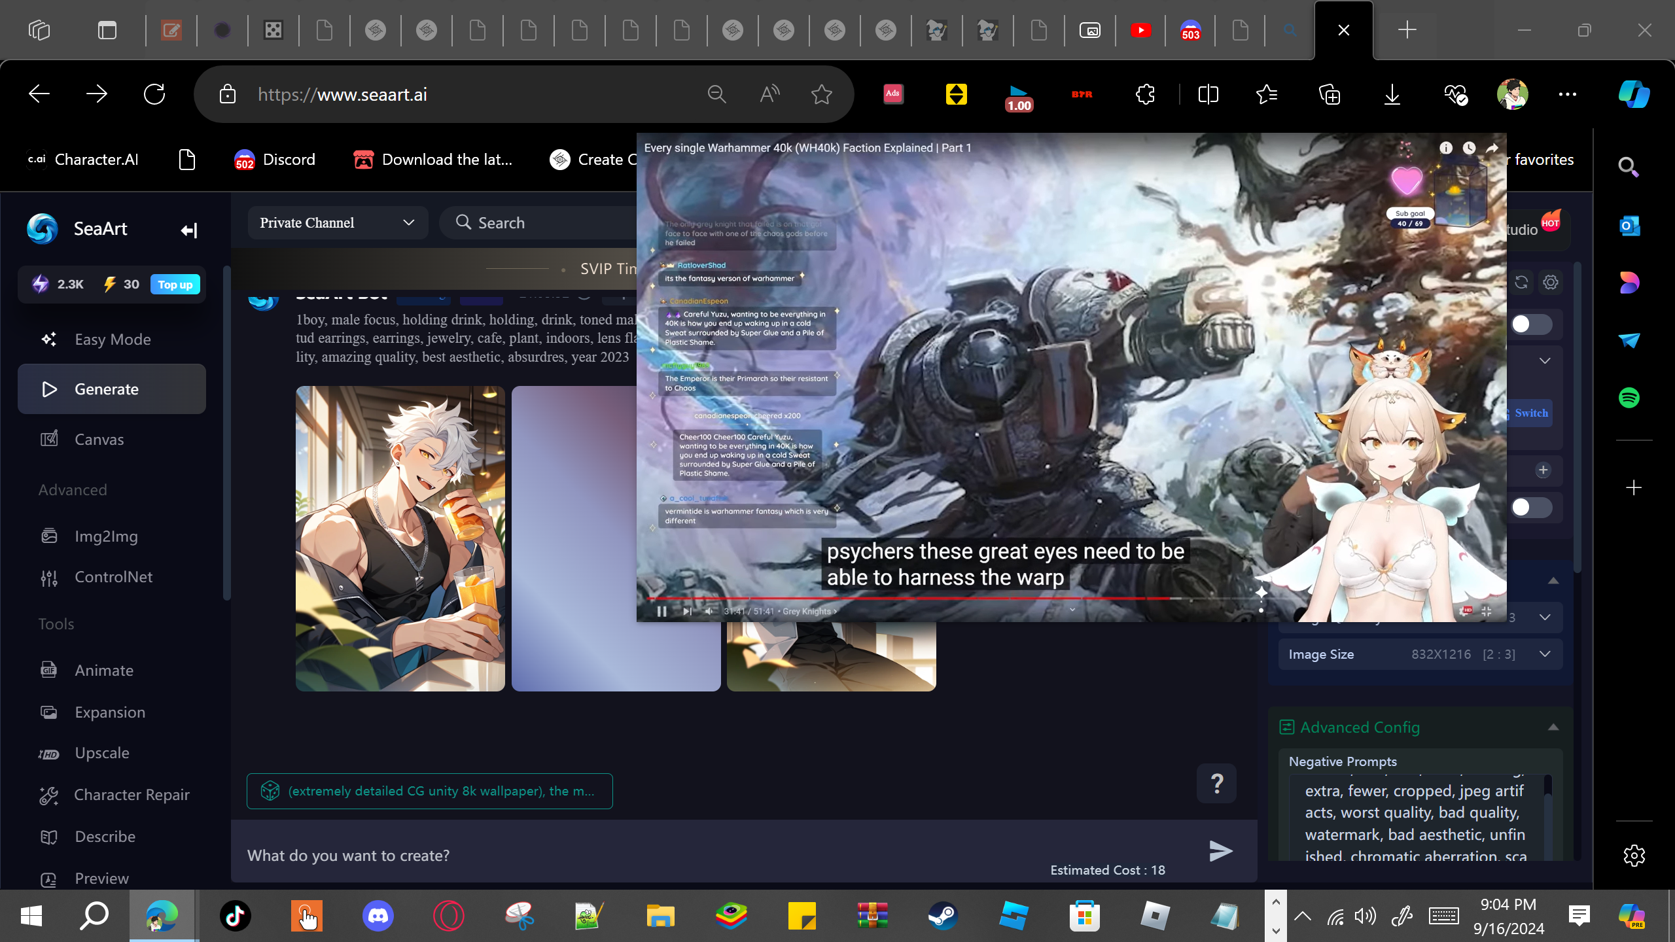Open Steam from the taskbar

[x=943, y=916]
